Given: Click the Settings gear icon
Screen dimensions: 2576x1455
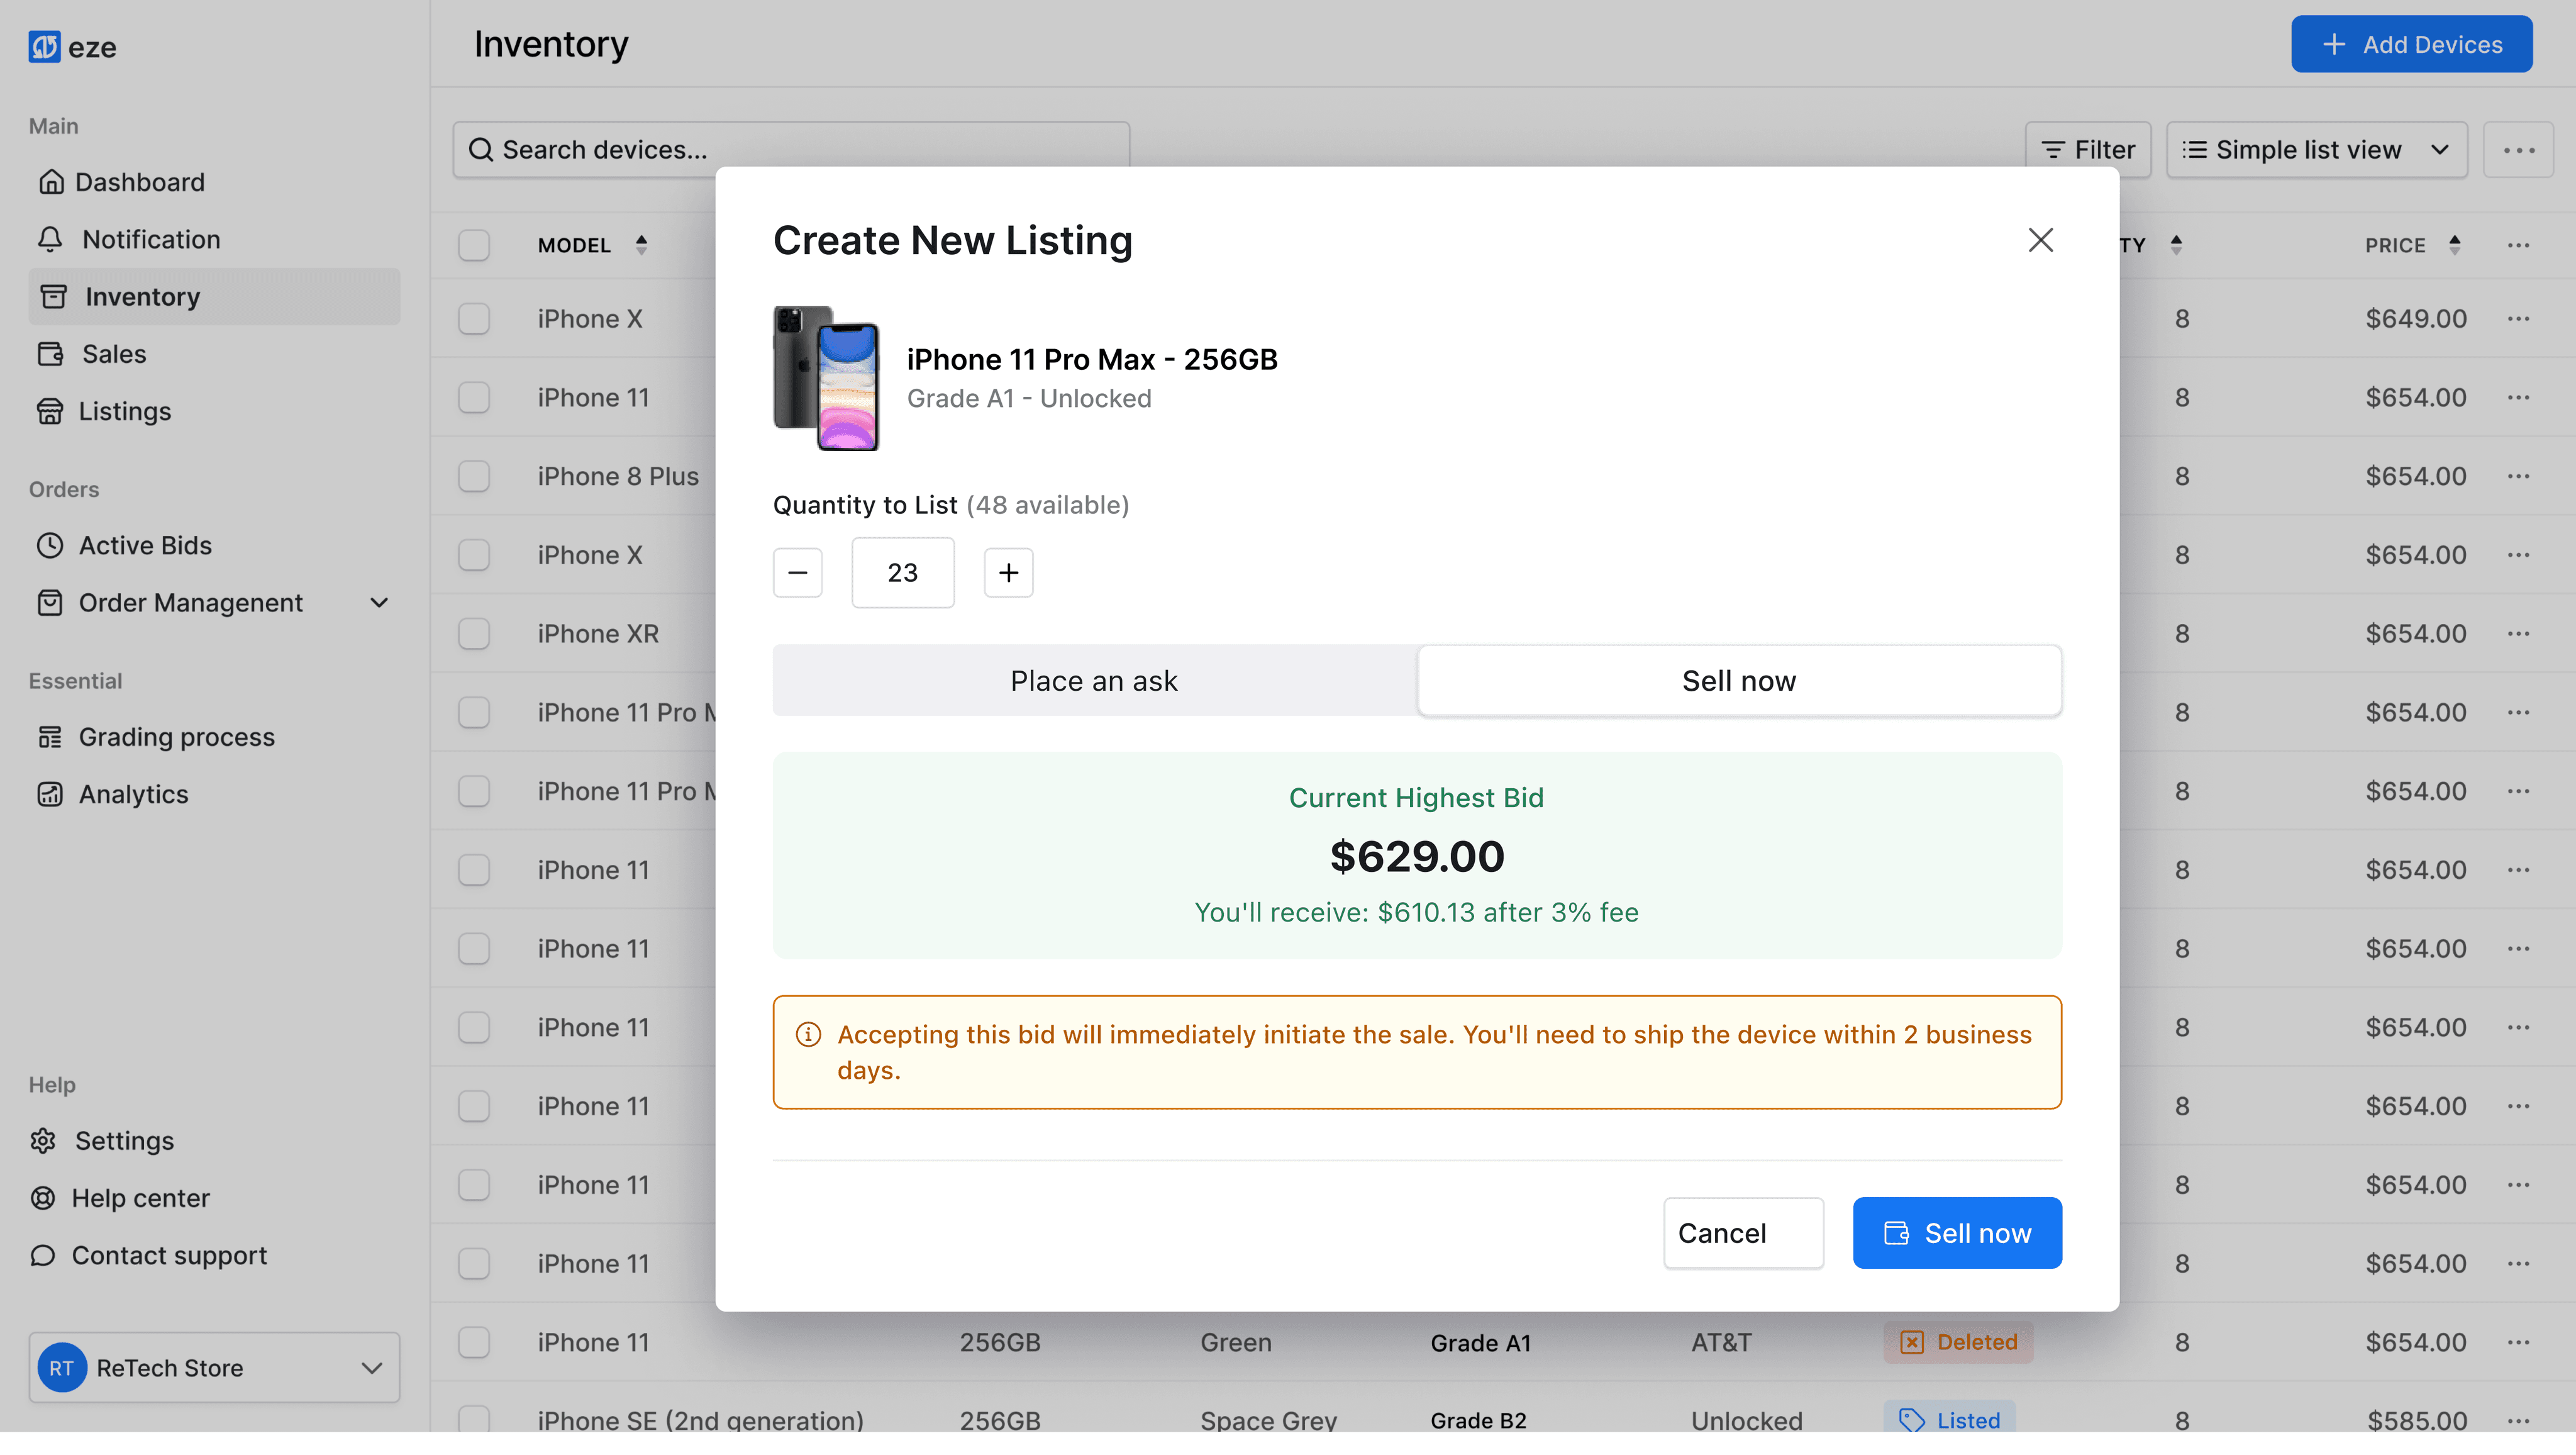Looking at the screenshot, I should pos(43,1141).
